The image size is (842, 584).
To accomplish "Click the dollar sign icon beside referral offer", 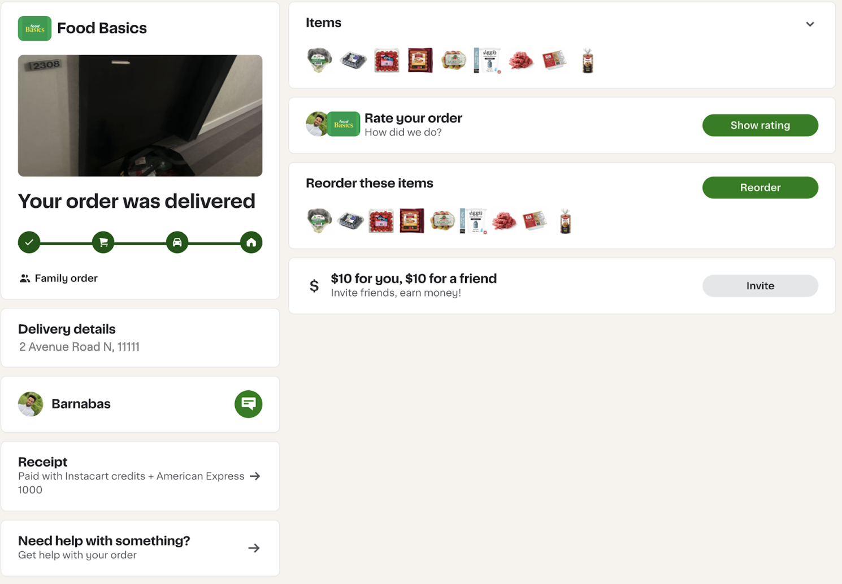I will (x=314, y=286).
